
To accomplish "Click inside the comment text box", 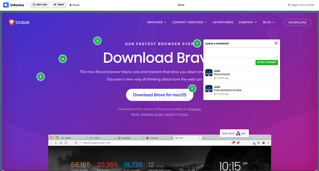I will coord(242,53).
